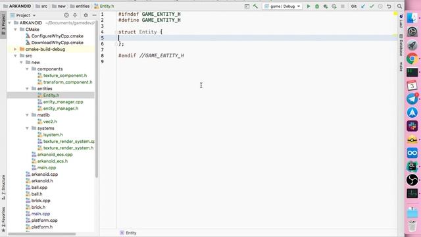
Task: Select transform_component.h file
Action: (x=68, y=82)
